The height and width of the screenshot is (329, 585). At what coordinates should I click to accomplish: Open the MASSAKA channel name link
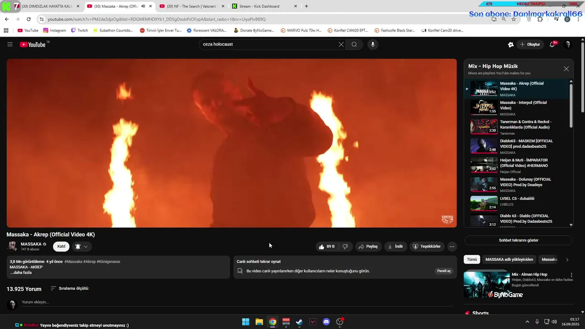(31, 244)
